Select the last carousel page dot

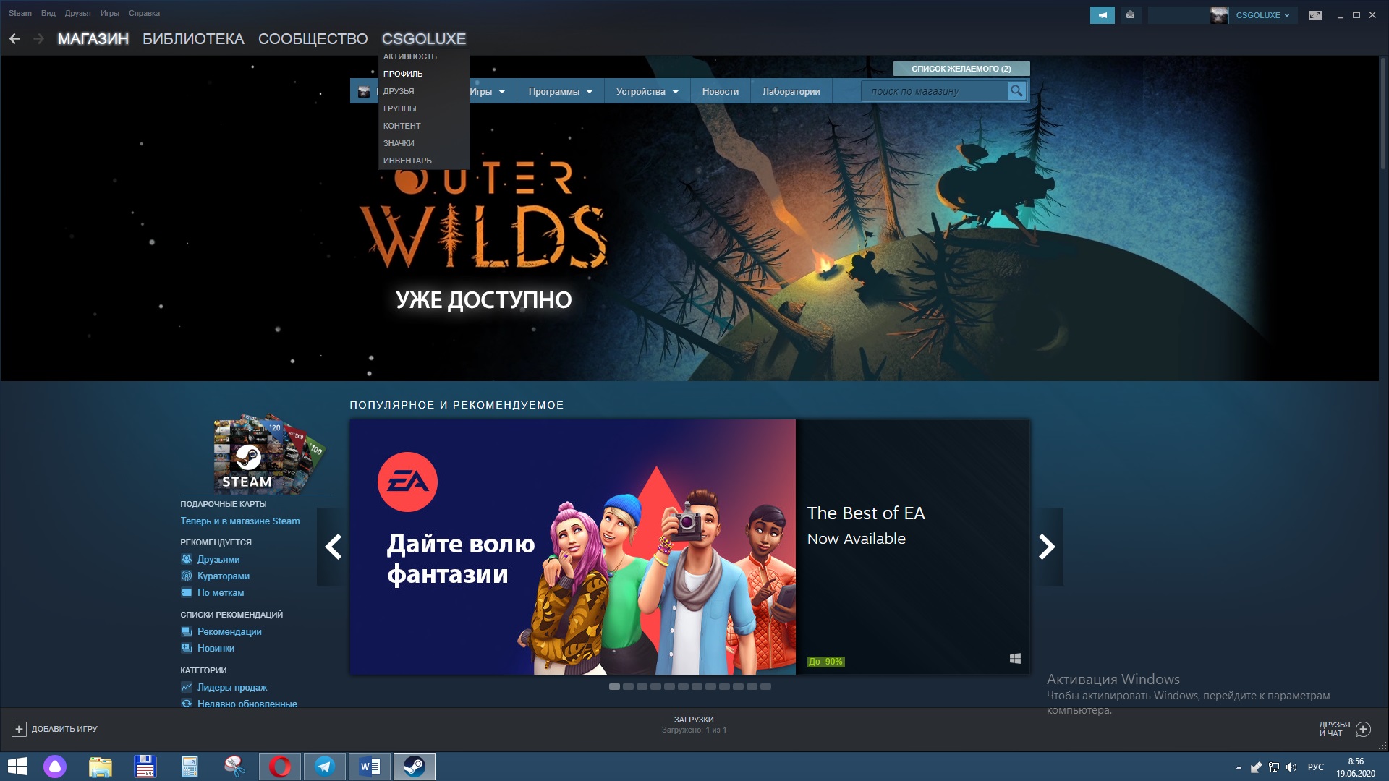(x=765, y=687)
